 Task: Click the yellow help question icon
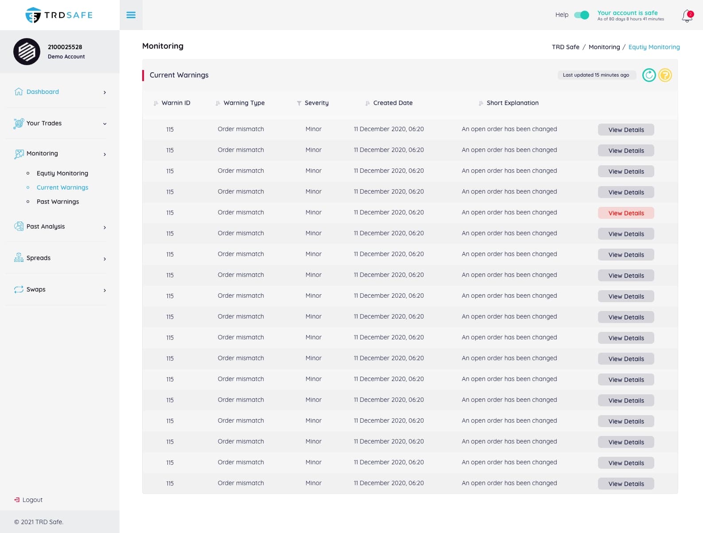pos(665,75)
